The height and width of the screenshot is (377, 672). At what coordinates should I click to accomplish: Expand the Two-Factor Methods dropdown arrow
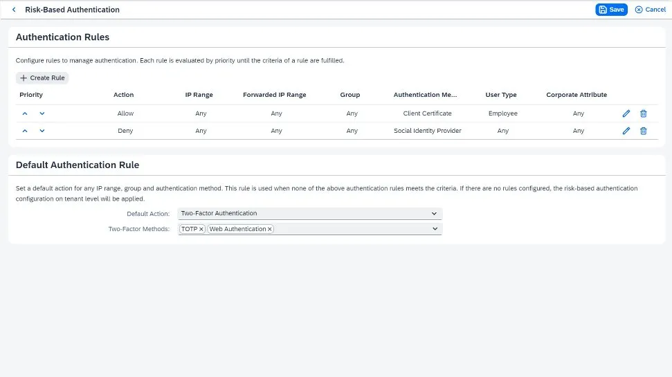click(435, 229)
